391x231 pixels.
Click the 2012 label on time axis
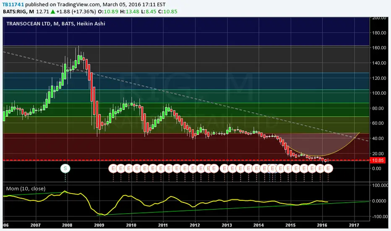tap(195, 225)
